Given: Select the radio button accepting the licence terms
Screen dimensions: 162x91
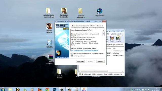Looking at the screenshot, I should [71, 53].
